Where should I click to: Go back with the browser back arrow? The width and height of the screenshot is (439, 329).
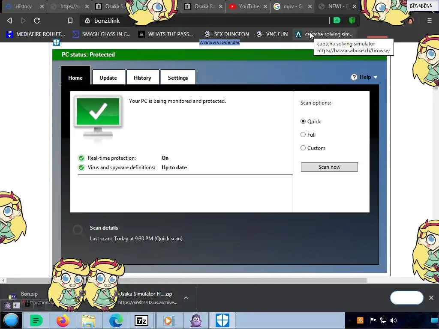pyautogui.click(x=9, y=21)
